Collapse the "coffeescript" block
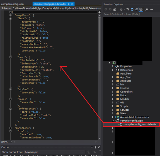 (10, 109)
